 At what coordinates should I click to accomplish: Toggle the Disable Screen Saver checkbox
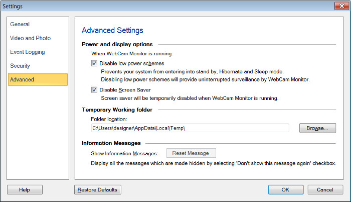pos(94,90)
